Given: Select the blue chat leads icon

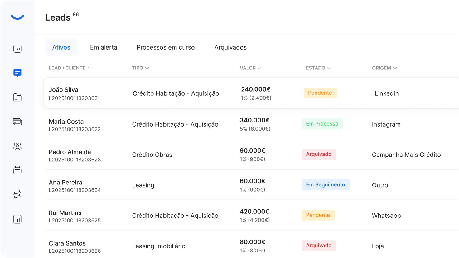Looking at the screenshot, I should click(17, 73).
